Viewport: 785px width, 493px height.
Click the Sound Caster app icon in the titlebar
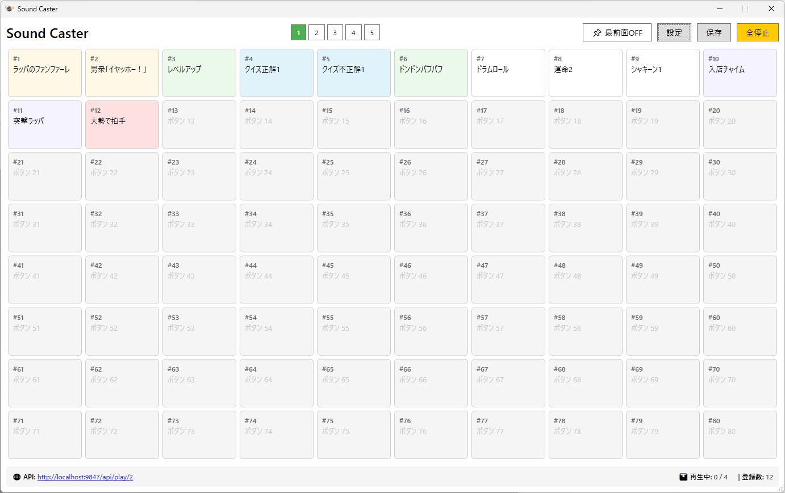(9, 9)
